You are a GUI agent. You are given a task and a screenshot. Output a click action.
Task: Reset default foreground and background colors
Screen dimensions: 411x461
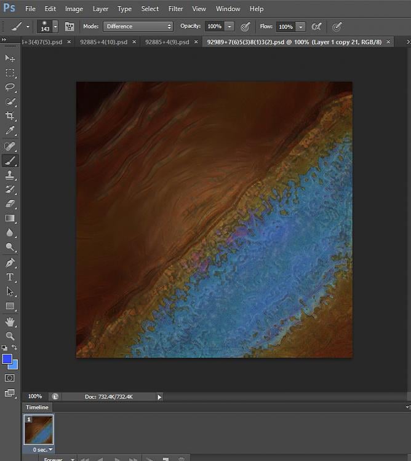(4, 348)
